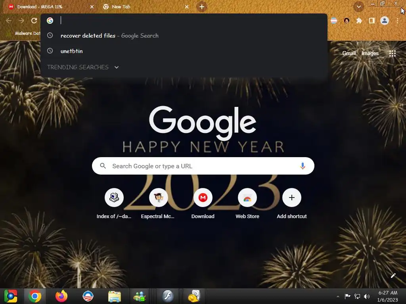The width and height of the screenshot is (406, 304).
Task: Click the Add shortcut button
Action: [291, 204]
